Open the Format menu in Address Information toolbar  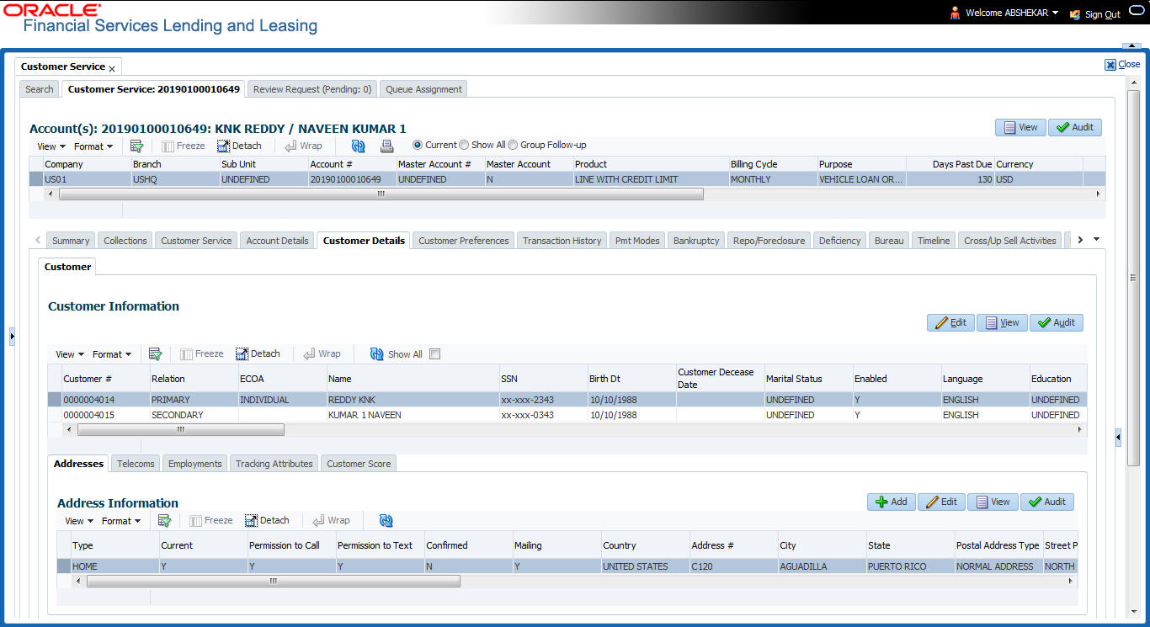pos(121,521)
